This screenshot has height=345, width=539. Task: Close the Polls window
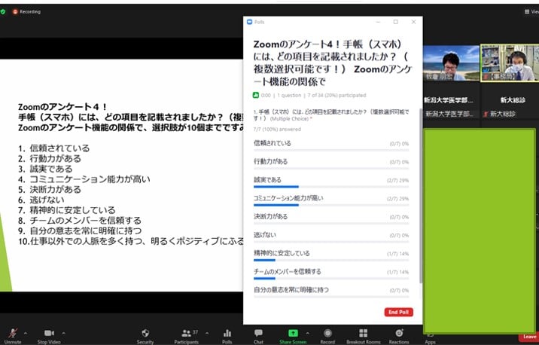[413, 22]
